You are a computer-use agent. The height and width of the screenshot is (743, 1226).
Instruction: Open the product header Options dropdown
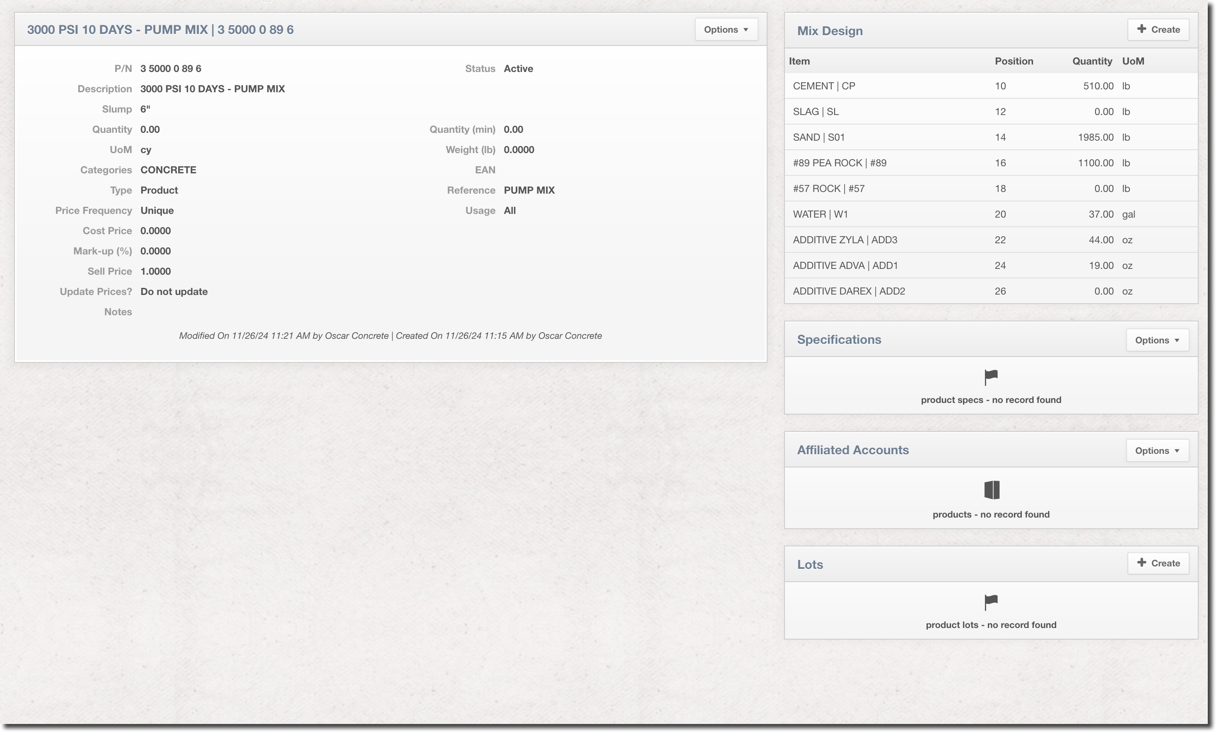(726, 29)
